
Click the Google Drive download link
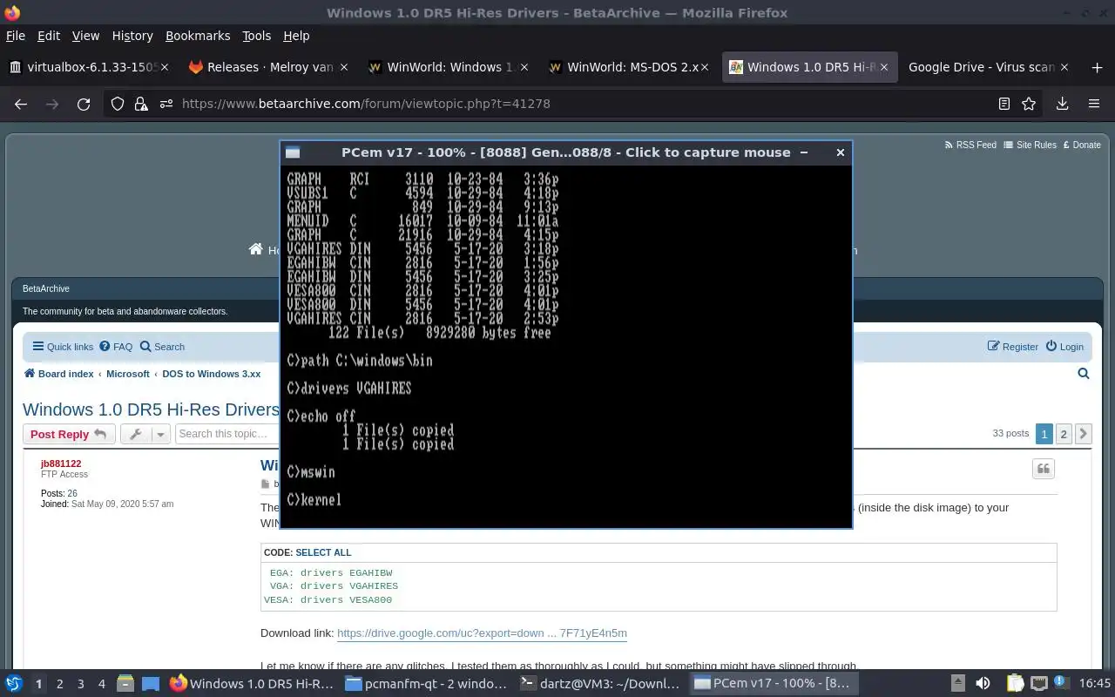click(x=482, y=633)
